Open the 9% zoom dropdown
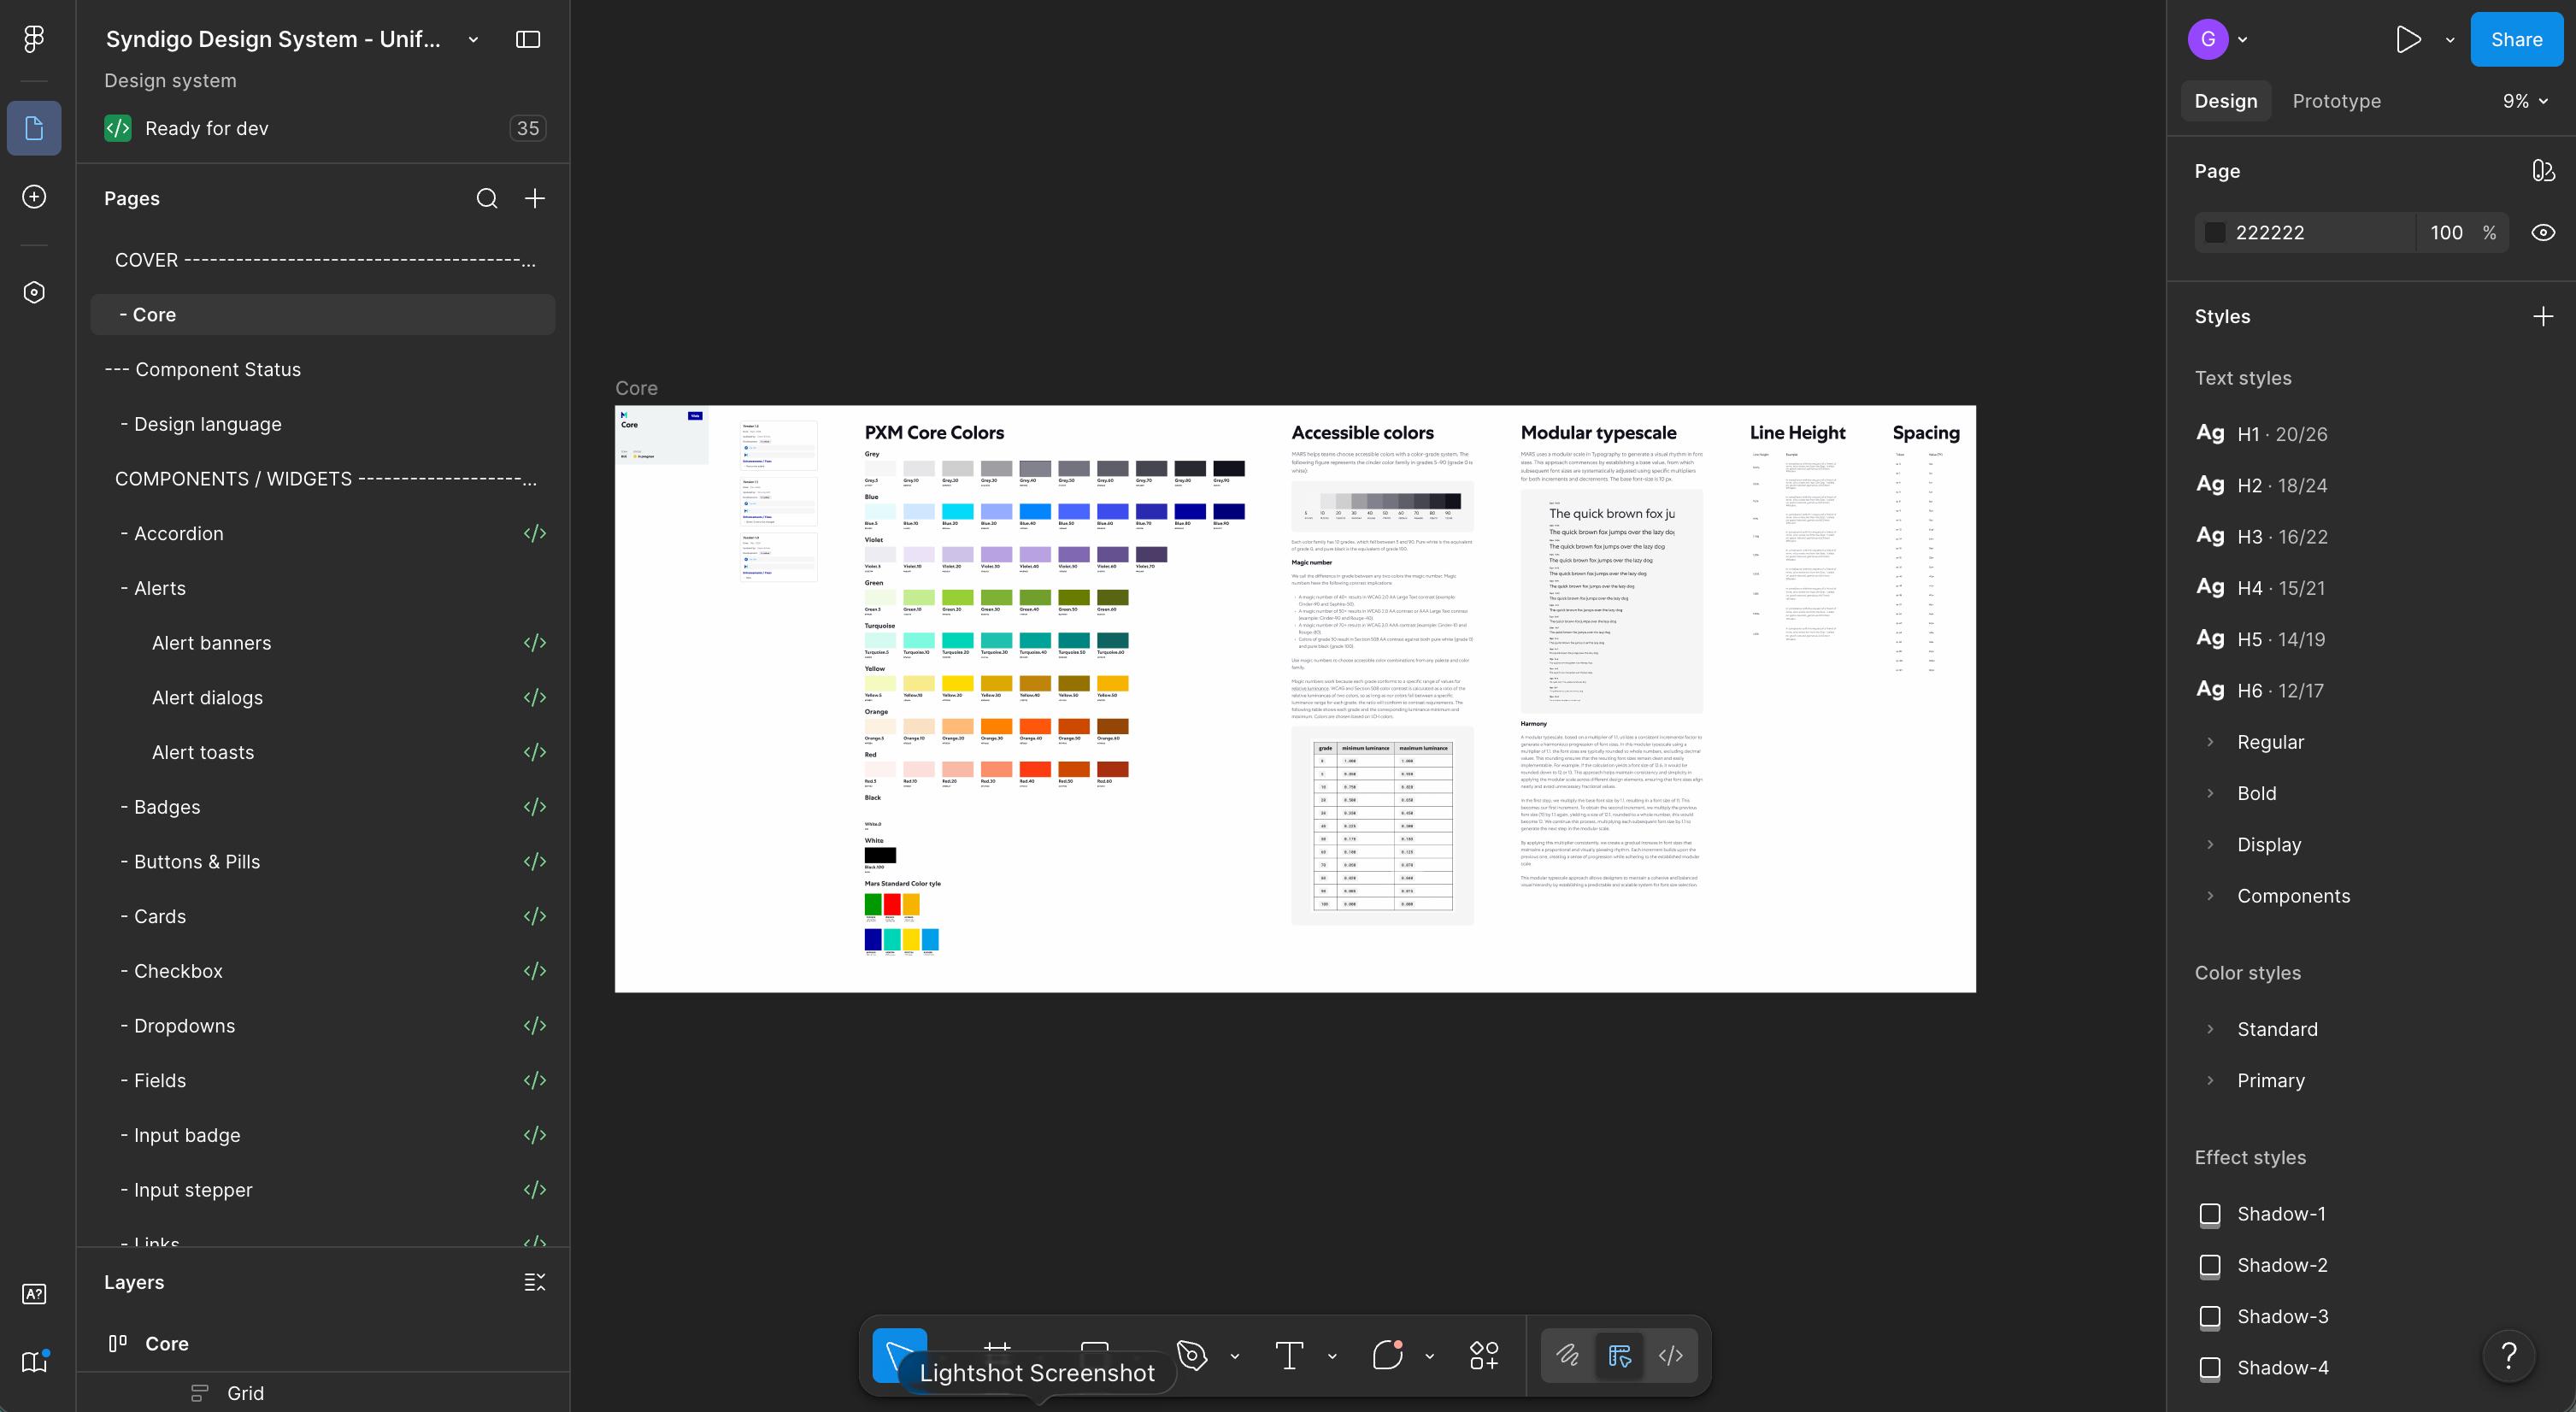Viewport: 2576px width, 1412px height. pyautogui.click(x=2525, y=101)
